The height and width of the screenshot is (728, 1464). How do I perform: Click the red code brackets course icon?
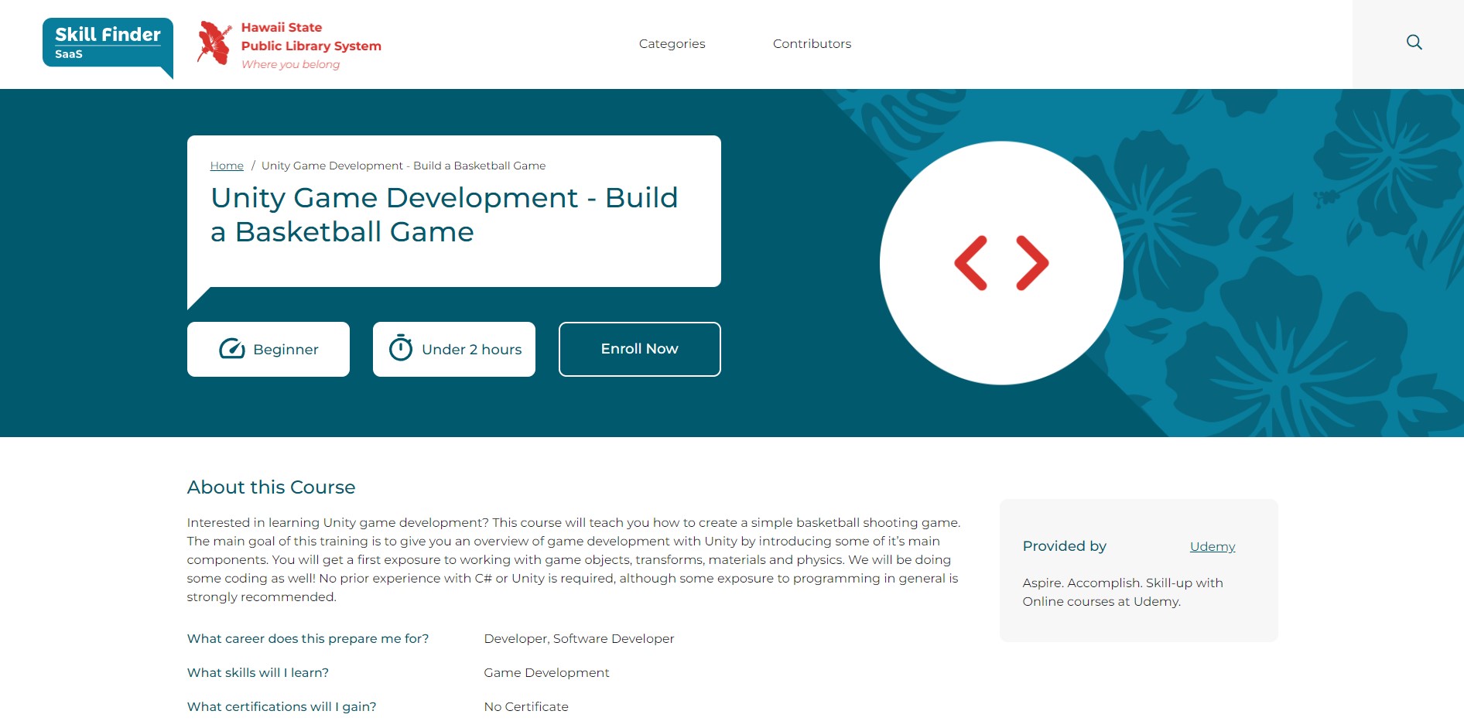coord(1001,263)
